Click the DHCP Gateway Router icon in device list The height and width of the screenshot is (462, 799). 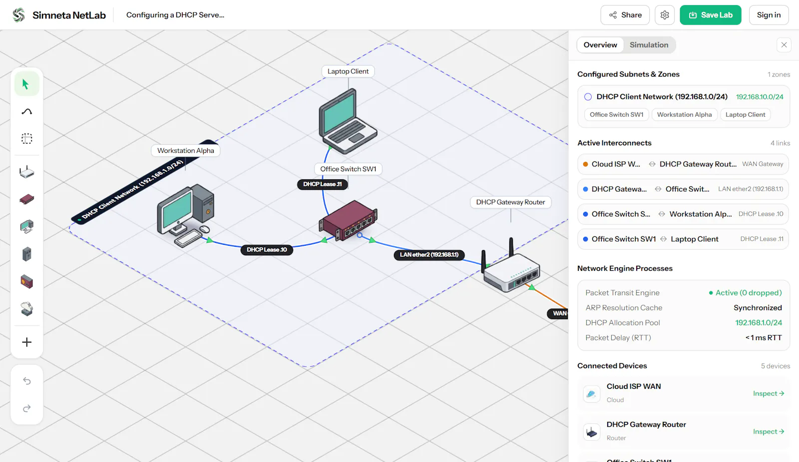[x=592, y=432]
